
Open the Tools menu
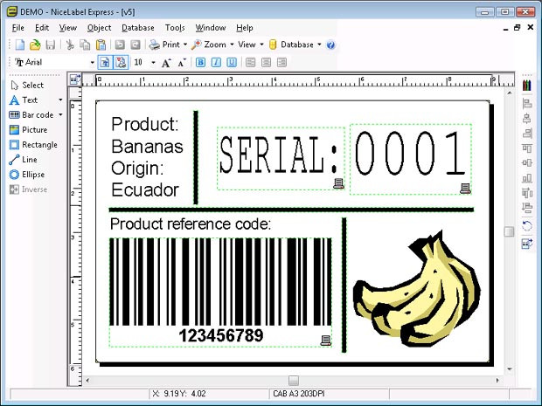coord(175,28)
